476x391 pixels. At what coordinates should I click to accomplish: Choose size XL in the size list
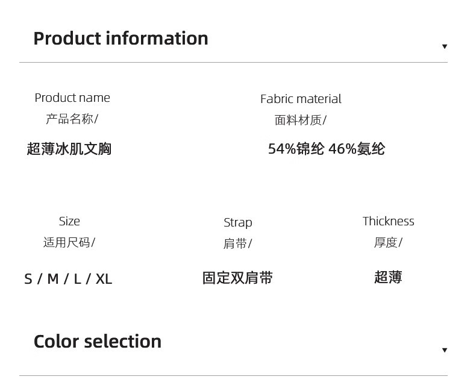pyautogui.click(x=104, y=279)
